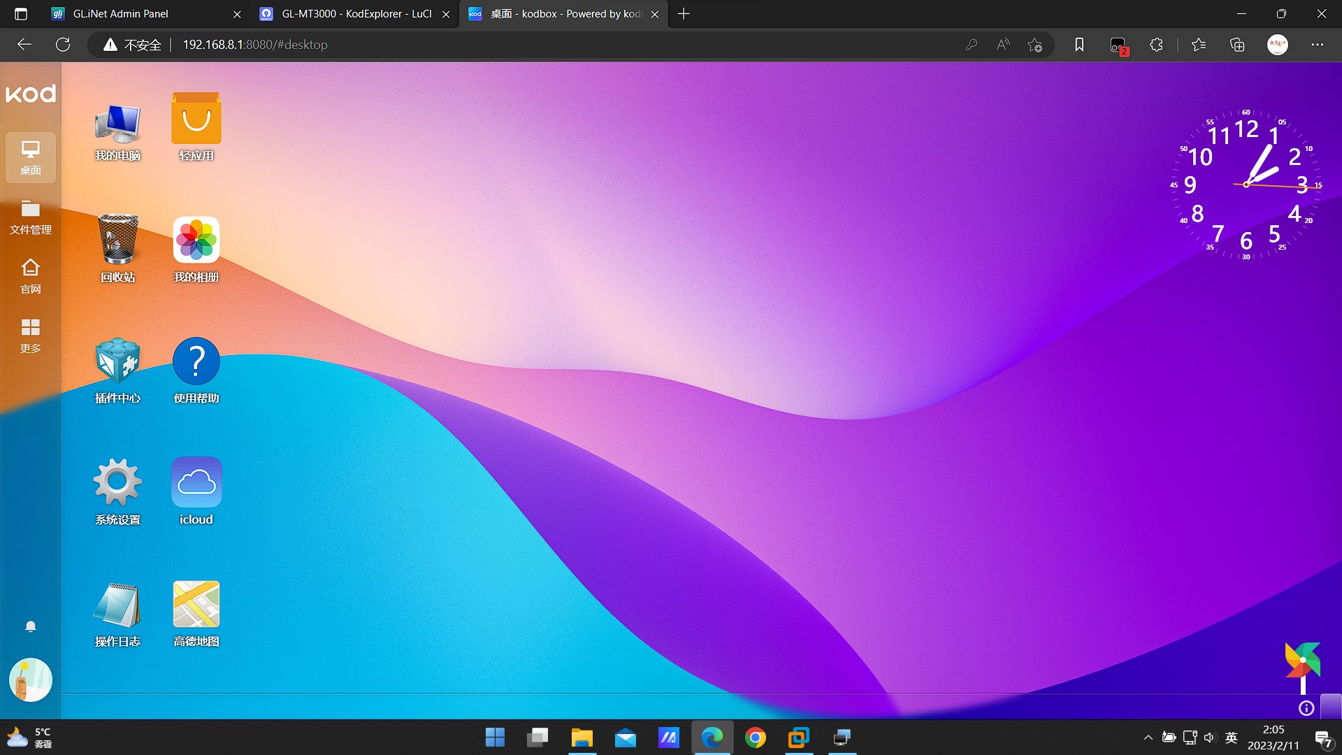Click the notification bell in sidebar
The width and height of the screenshot is (1342, 755).
(x=30, y=626)
